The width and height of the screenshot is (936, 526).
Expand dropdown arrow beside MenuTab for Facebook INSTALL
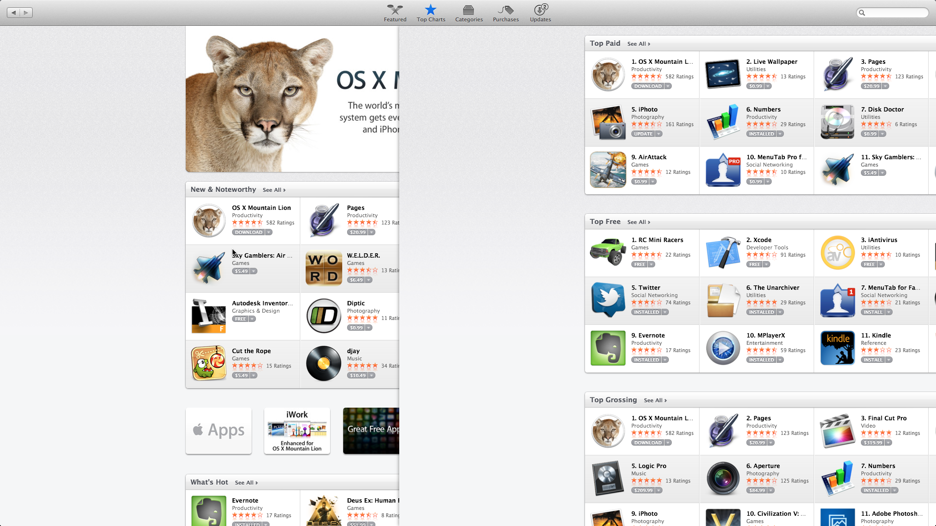click(x=889, y=312)
